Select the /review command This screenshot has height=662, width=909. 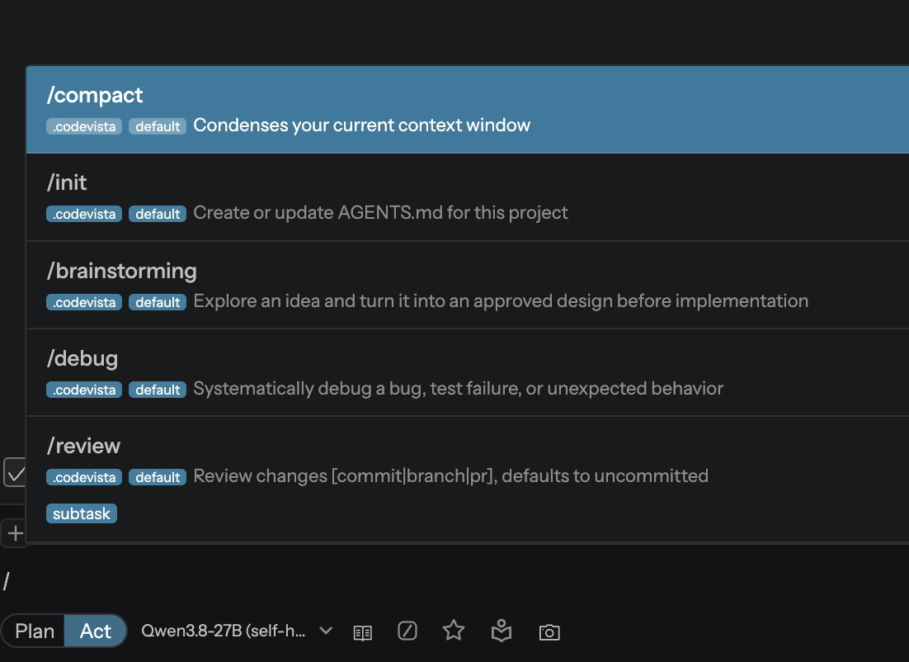pos(467,480)
